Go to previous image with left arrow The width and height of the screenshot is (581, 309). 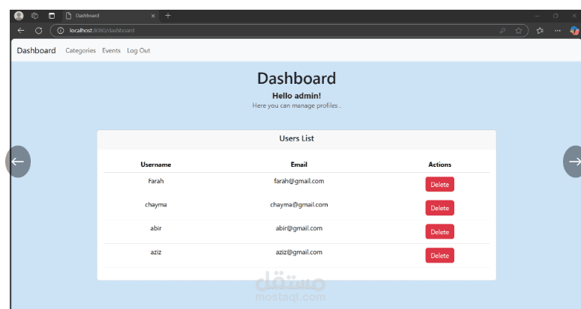[18, 162]
